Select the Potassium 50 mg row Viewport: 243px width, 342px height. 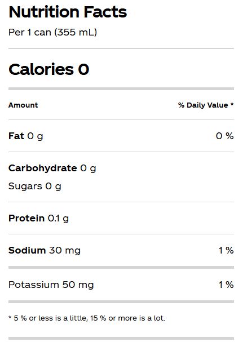[x=121, y=285]
